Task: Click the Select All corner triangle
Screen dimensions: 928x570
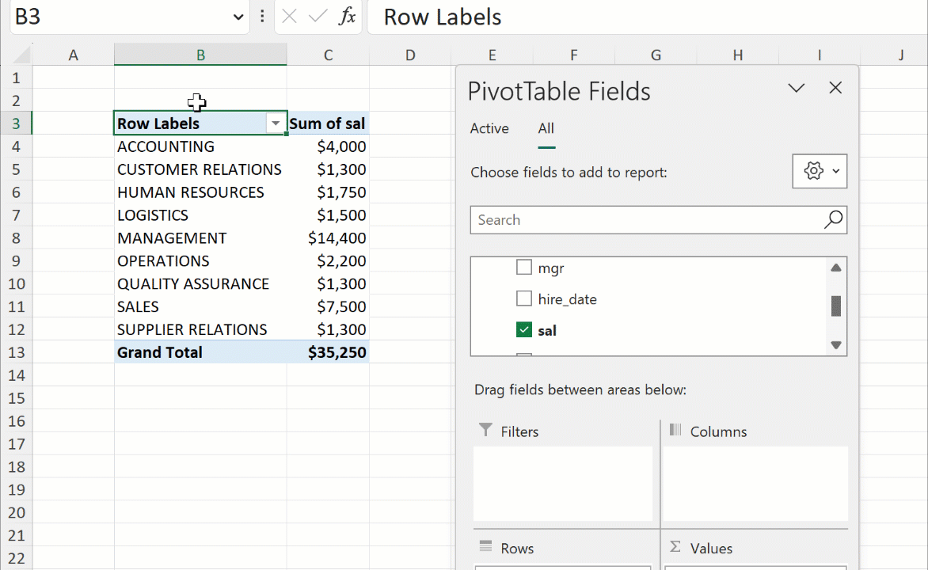Action: pyautogui.click(x=21, y=55)
